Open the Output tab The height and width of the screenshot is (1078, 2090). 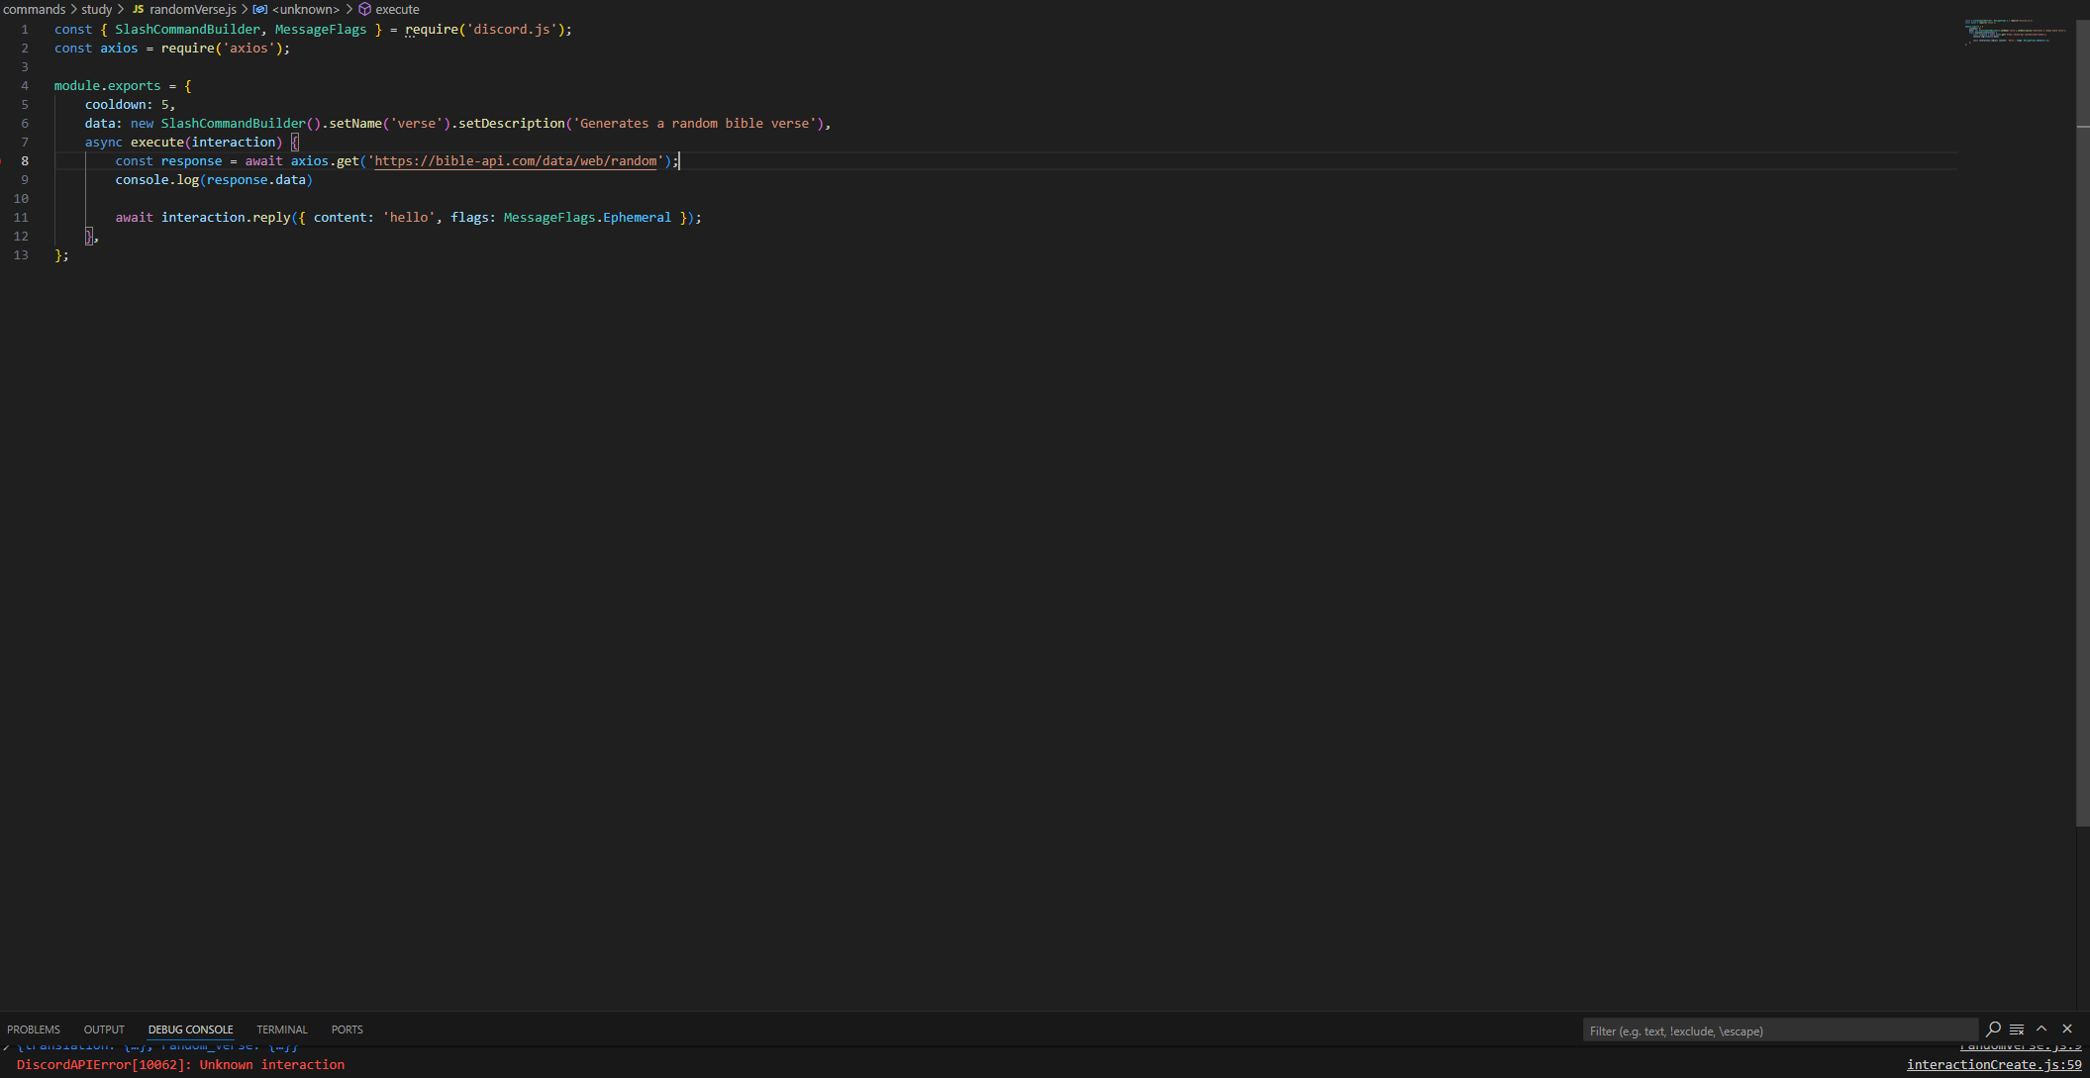[x=104, y=1029]
